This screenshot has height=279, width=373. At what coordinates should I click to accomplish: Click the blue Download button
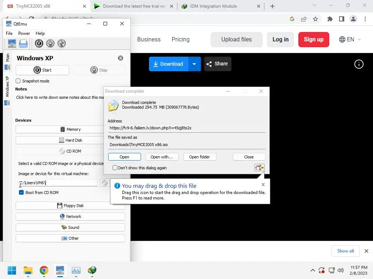pyautogui.click(x=168, y=64)
